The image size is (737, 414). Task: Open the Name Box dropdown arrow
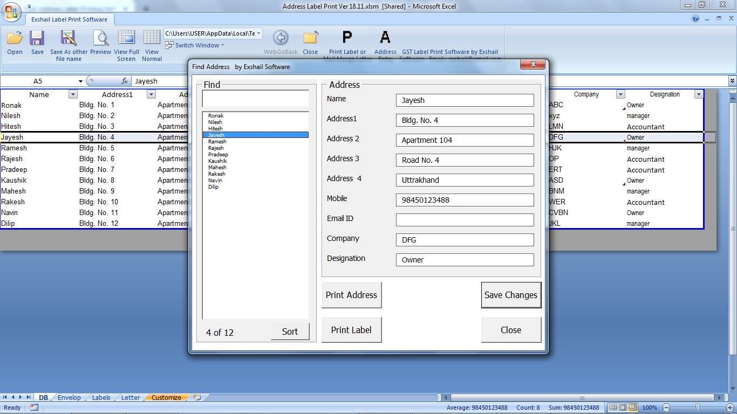[80, 81]
